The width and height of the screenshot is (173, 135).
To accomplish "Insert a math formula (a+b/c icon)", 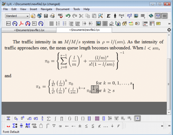I will [129, 16].
